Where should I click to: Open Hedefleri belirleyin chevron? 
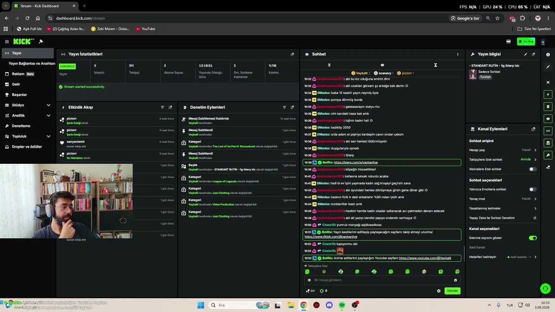pyautogui.click(x=535, y=257)
